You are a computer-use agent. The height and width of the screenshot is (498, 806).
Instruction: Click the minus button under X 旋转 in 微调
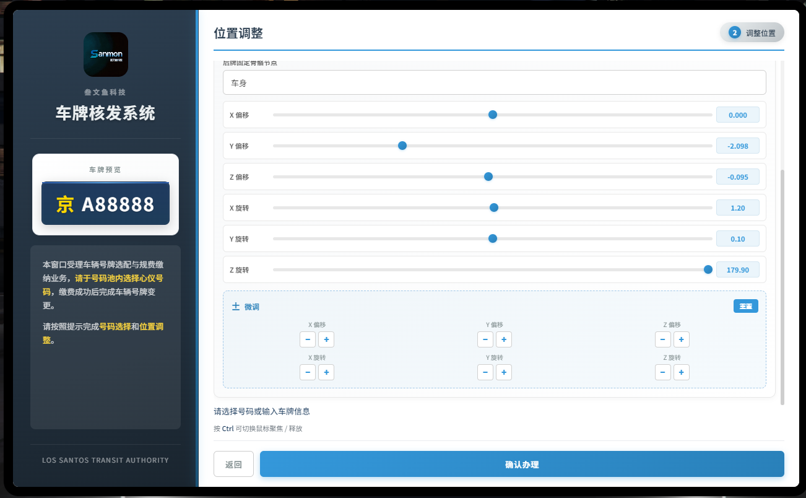[x=308, y=372]
